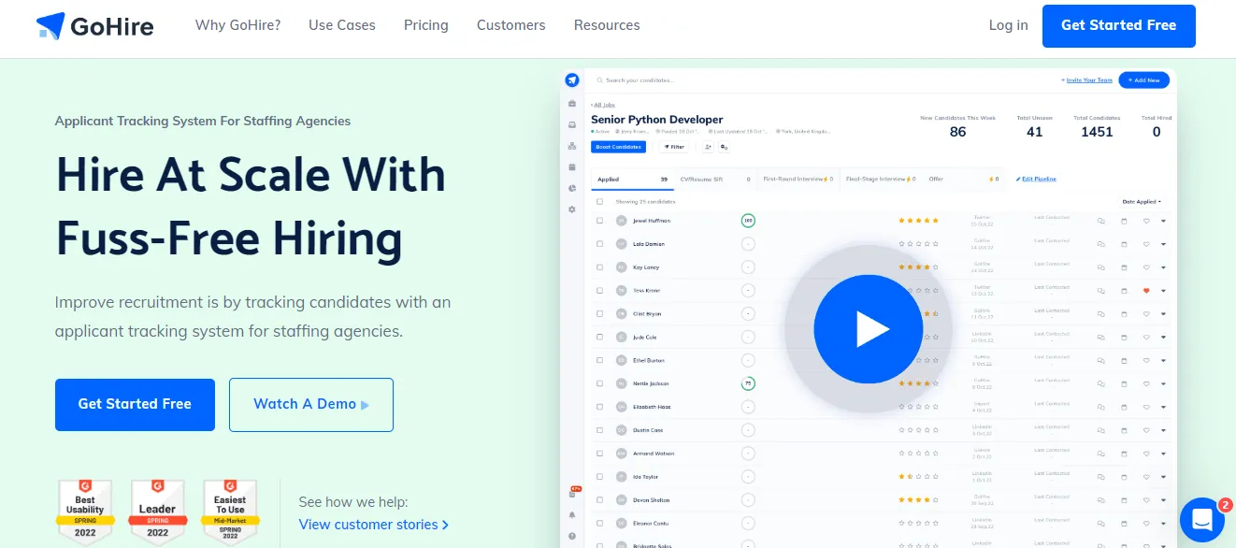Open the settings gear in the app sidebar
This screenshot has width=1236, height=548.
click(x=572, y=209)
